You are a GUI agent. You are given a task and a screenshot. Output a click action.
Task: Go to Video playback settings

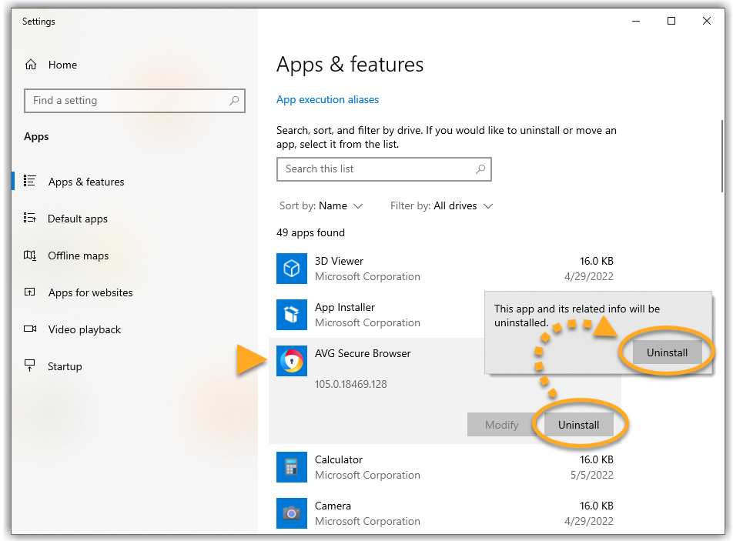pyautogui.click(x=84, y=329)
